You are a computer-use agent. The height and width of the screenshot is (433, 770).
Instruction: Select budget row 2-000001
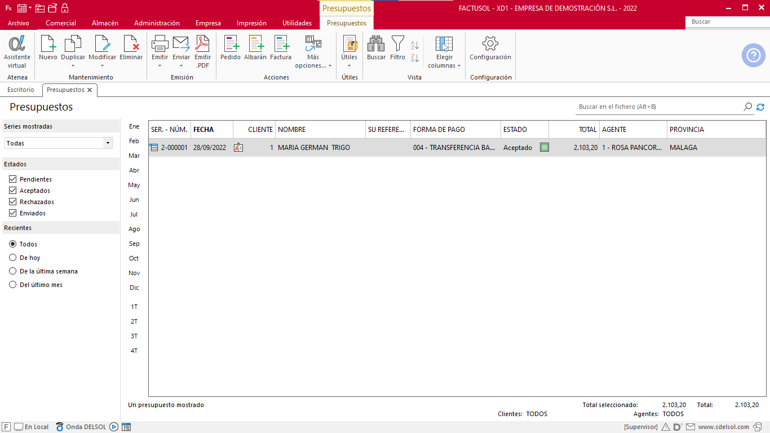click(x=457, y=148)
